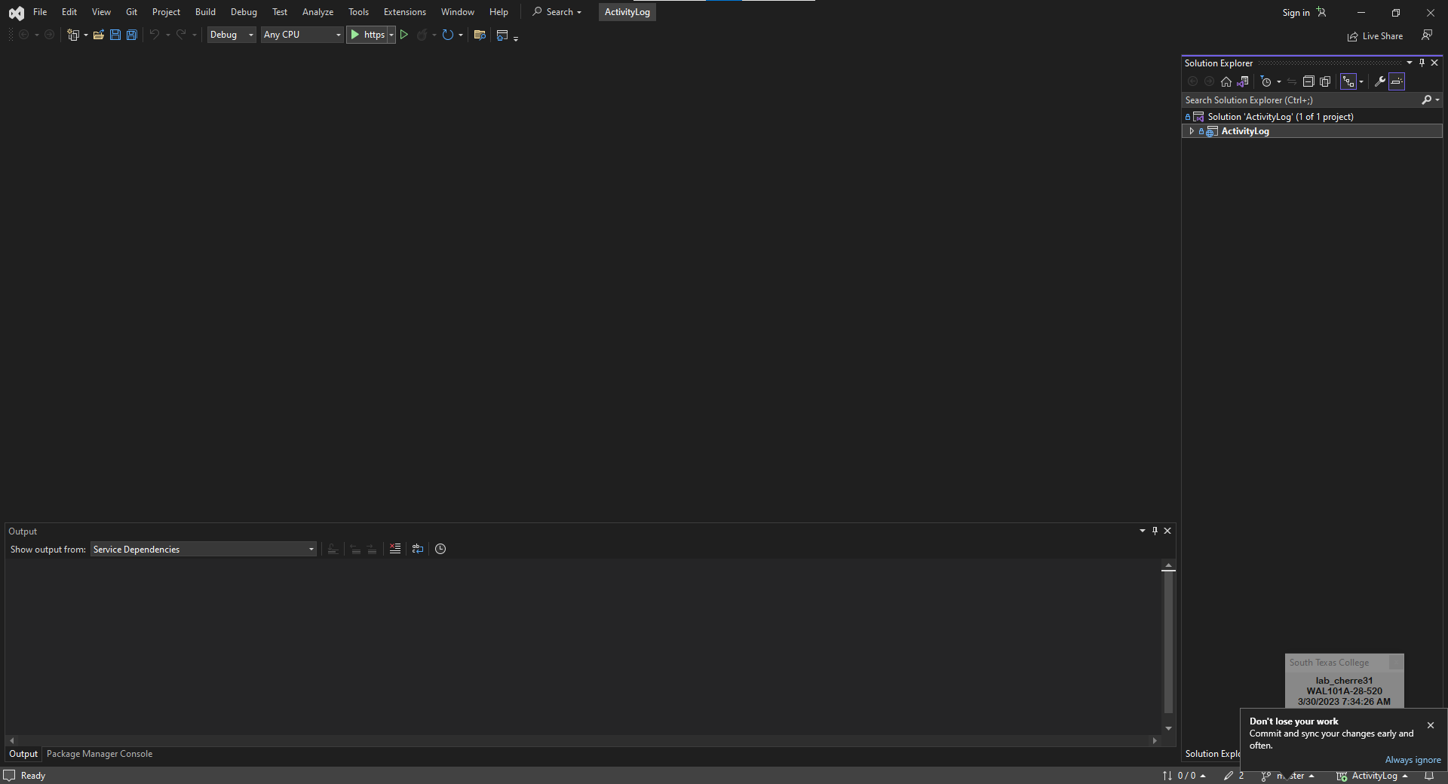Image resolution: width=1448 pixels, height=784 pixels.
Task: Save the current file with single disk icon
Action: pos(115,35)
